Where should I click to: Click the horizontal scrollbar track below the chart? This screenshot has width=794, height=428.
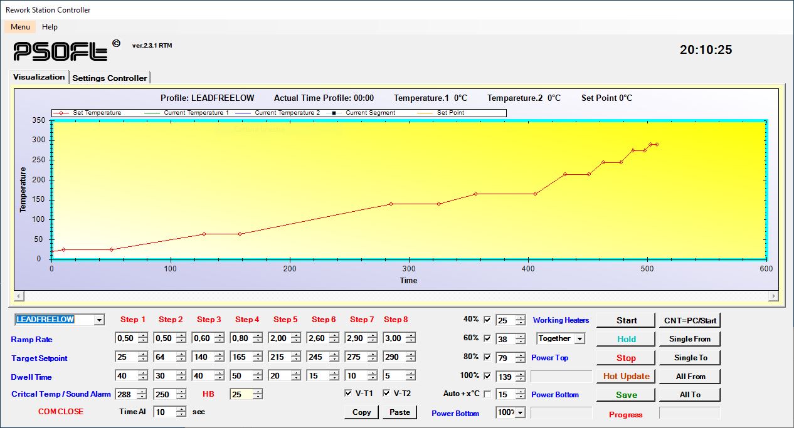pyautogui.click(x=396, y=296)
